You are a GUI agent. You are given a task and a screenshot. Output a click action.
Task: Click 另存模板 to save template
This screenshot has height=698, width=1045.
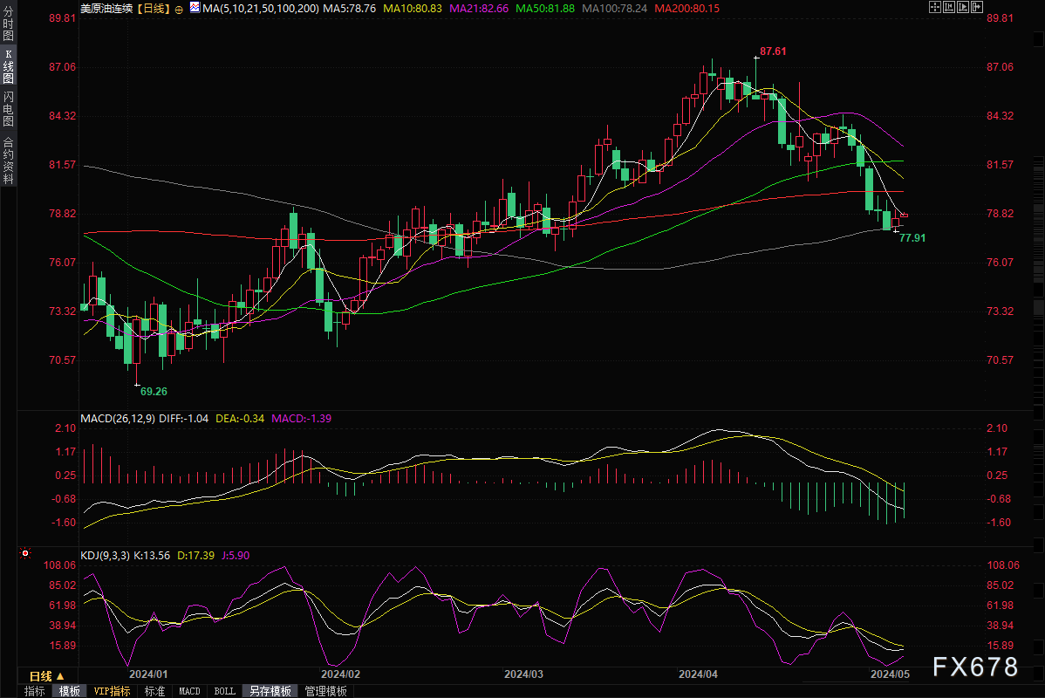[x=270, y=691]
